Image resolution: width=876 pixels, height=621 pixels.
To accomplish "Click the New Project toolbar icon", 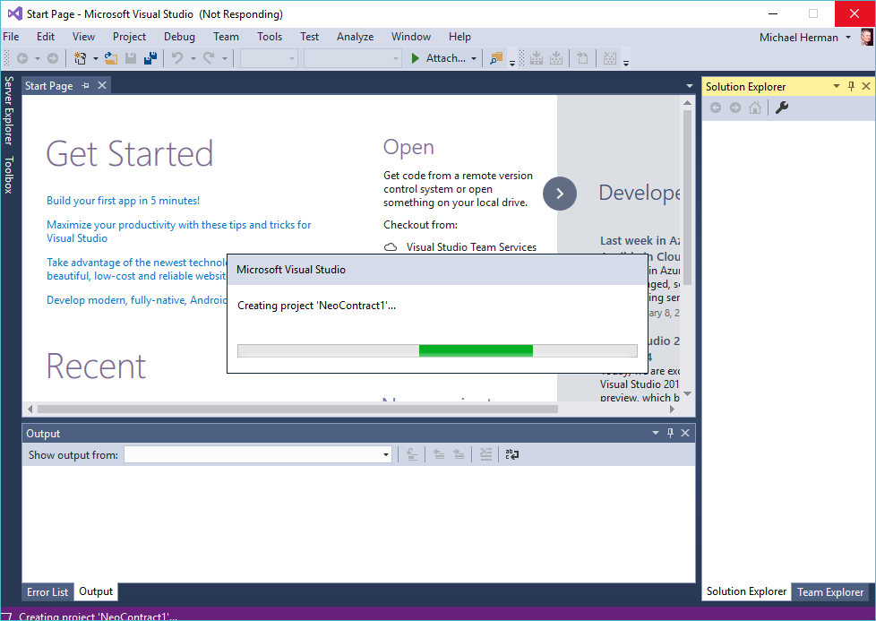I will pyautogui.click(x=81, y=58).
